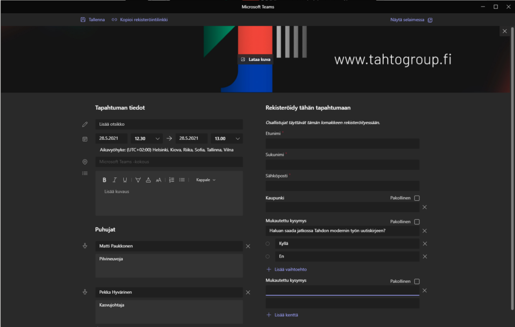Viewport: 515px width, 327px height.
Task: Click the pencil icon beside title field
Action: (x=85, y=124)
